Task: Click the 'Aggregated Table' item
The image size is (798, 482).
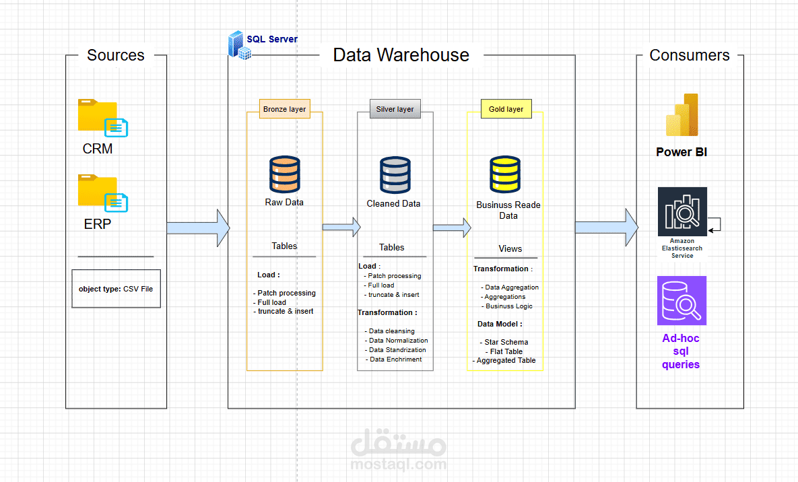Action: (504, 360)
